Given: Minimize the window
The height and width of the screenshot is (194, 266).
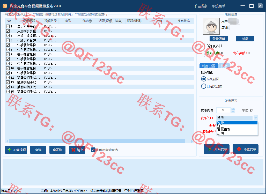Looking at the screenshot, I should 243,6.
